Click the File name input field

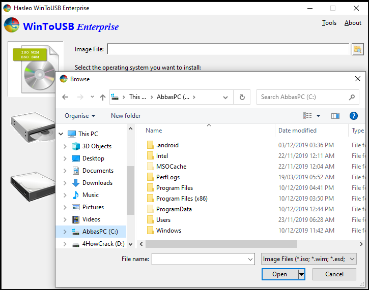pos(200,259)
